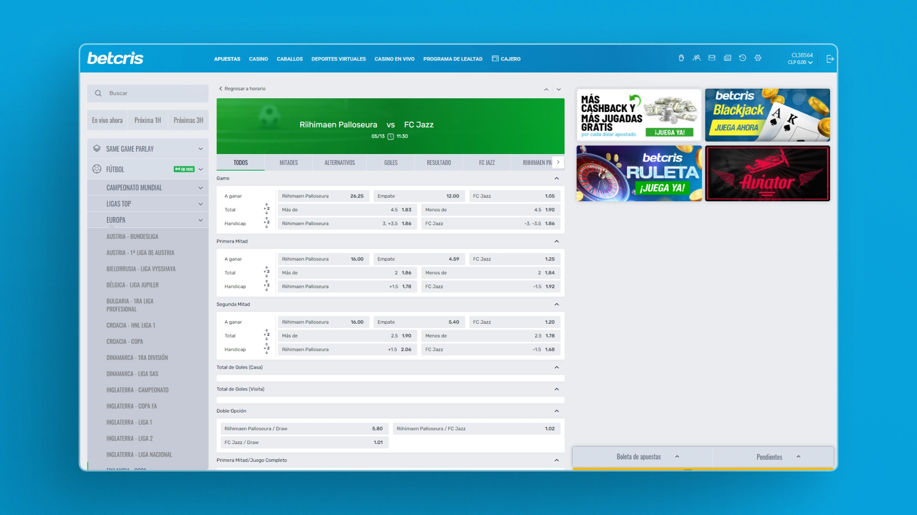The width and height of the screenshot is (917, 515).
Task: Select the GOLES tab
Action: [x=391, y=163]
